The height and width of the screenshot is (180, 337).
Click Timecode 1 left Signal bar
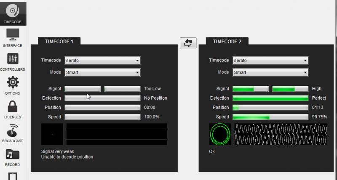[83, 89]
